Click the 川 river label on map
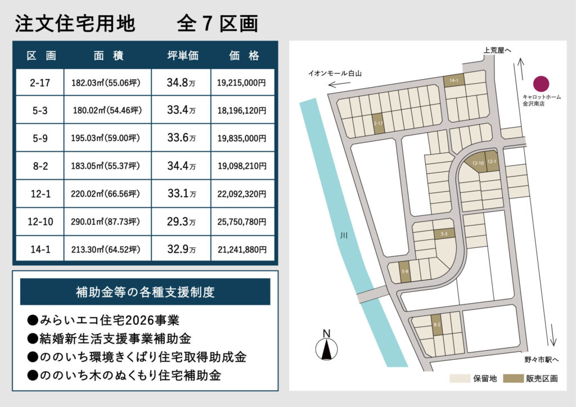 [x=345, y=237]
